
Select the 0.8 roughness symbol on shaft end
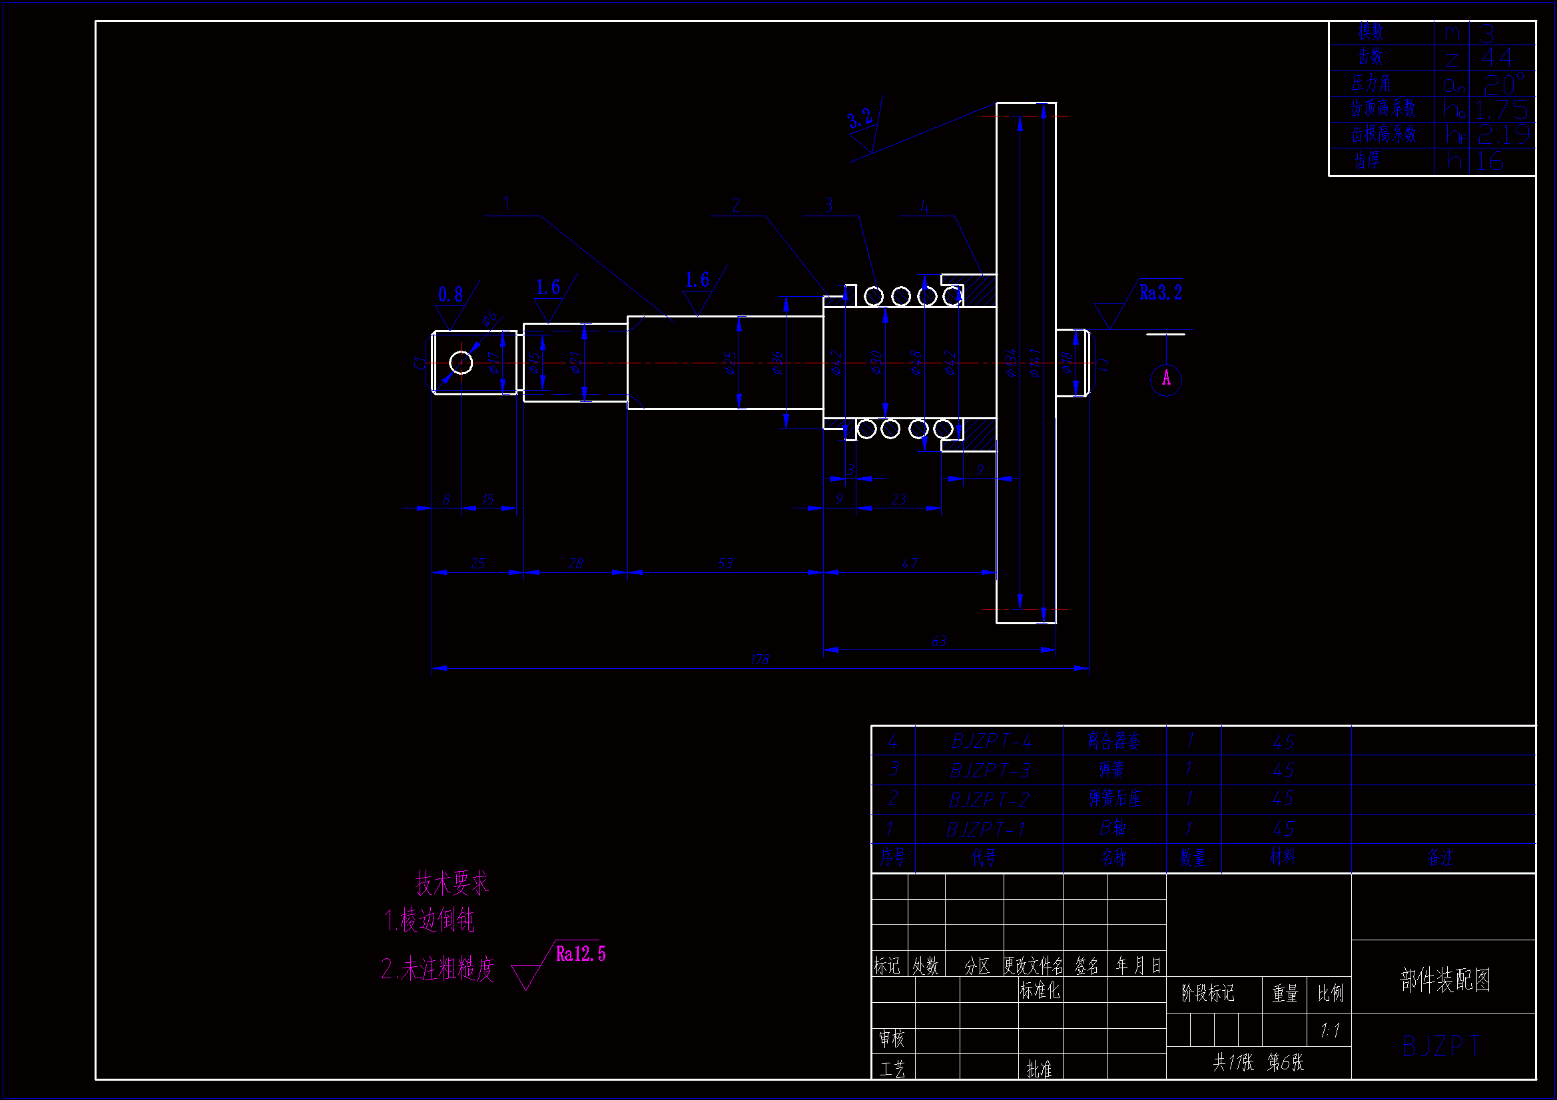450,295
